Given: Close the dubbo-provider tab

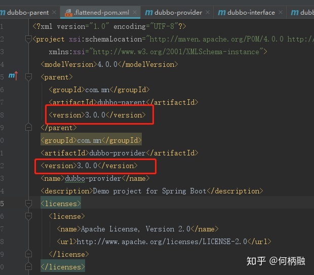Looking at the screenshot, I should (x=208, y=13).
